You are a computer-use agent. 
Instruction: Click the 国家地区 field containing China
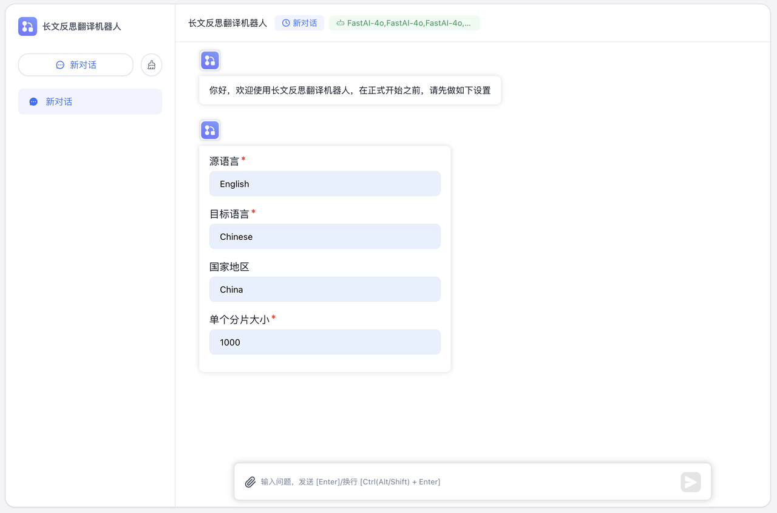(x=325, y=290)
